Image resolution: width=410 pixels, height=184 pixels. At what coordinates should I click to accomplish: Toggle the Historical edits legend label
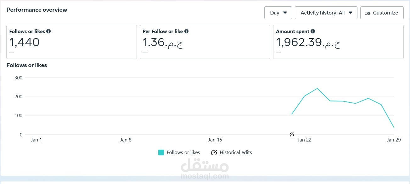pos(236,152)
